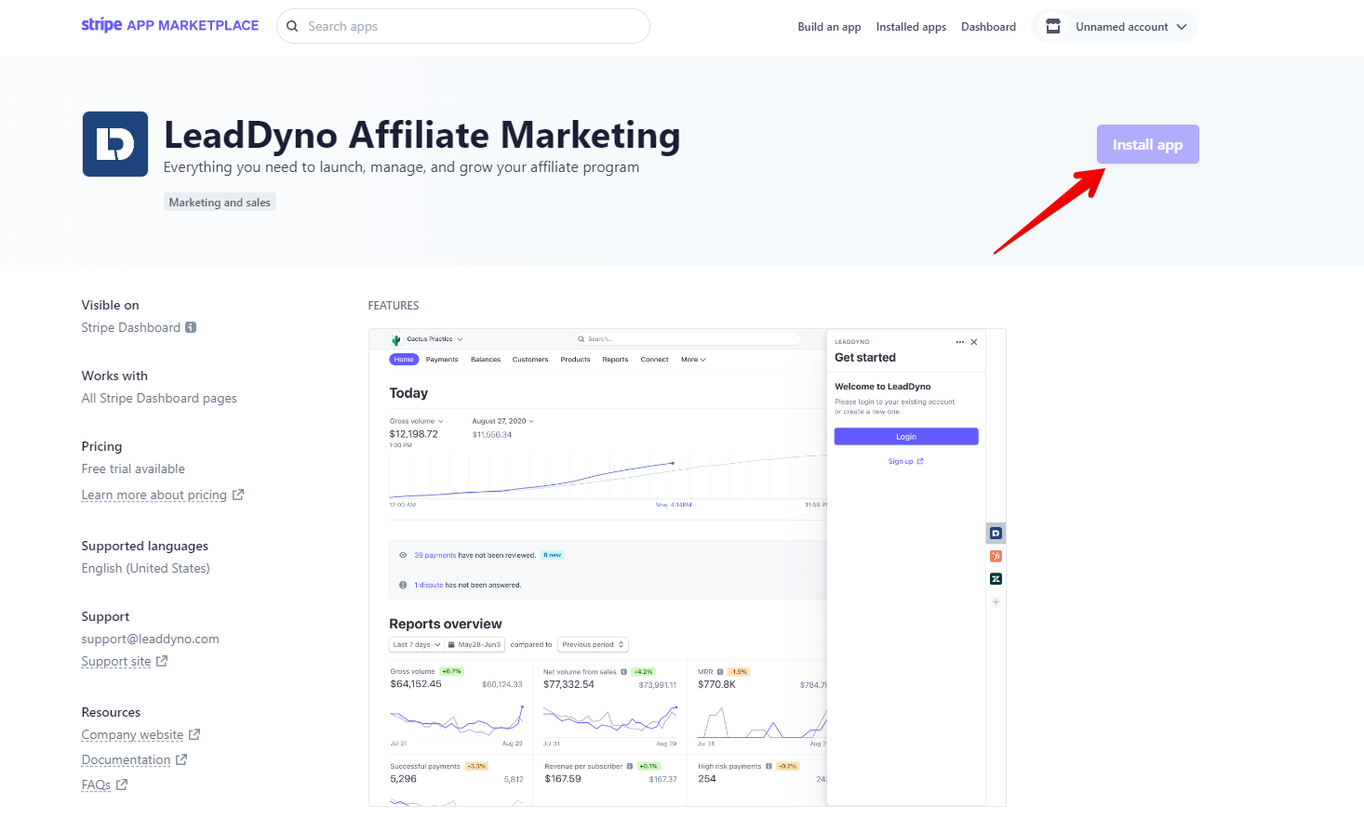
Task: Open the More dropdown in preview
Action: point(693,359)
